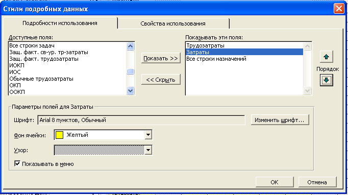Select Все строки задач in available fields
The height and width of the screenshot is (195, 348).
click(67, 45)
